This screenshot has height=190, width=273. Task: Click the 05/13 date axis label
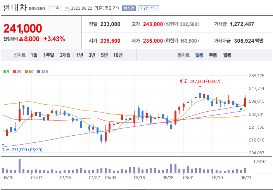(139, 178)
